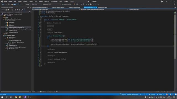The width and height of the screenshot is (177, 99).
Task: Click the Explorer repository item in status bar
Action: (152, 94)
